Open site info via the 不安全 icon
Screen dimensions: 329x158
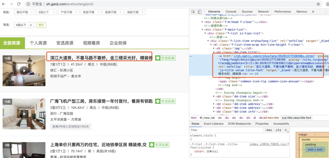click(x=28, y=4)
